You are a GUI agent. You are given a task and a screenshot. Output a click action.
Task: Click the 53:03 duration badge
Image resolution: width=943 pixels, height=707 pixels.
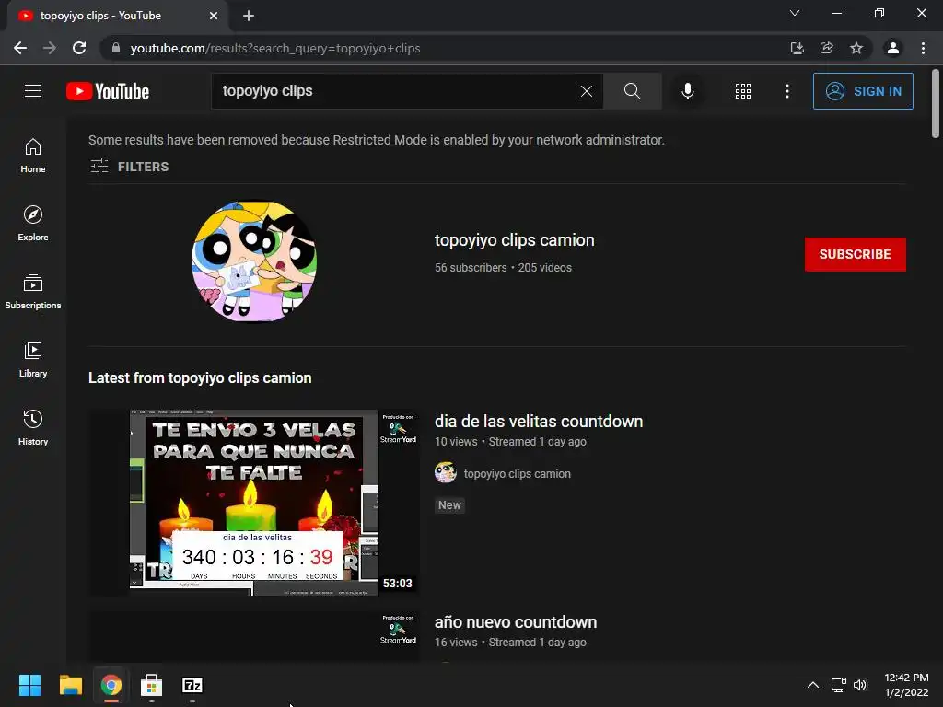[x=398, y=583]
